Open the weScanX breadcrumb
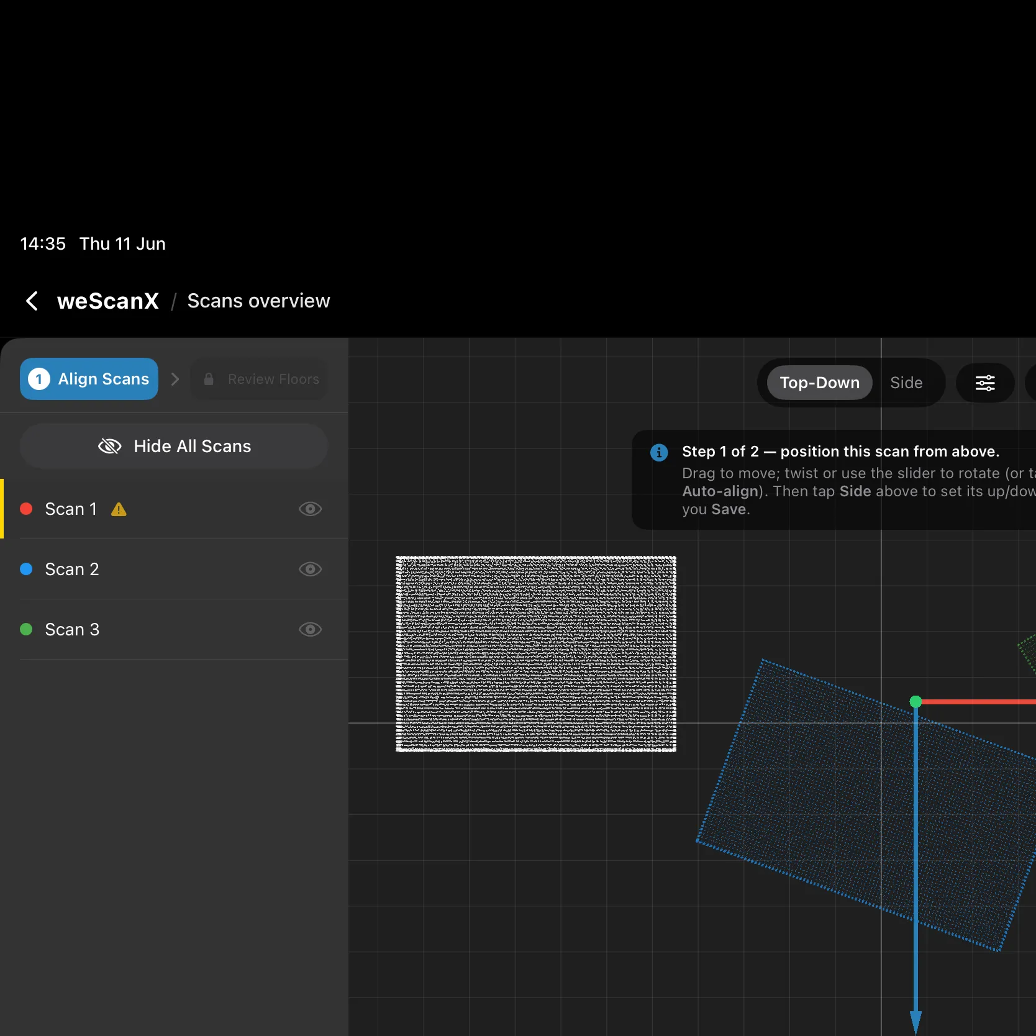The width and height of the screenshot is (1036, 1036). [108, 301]
